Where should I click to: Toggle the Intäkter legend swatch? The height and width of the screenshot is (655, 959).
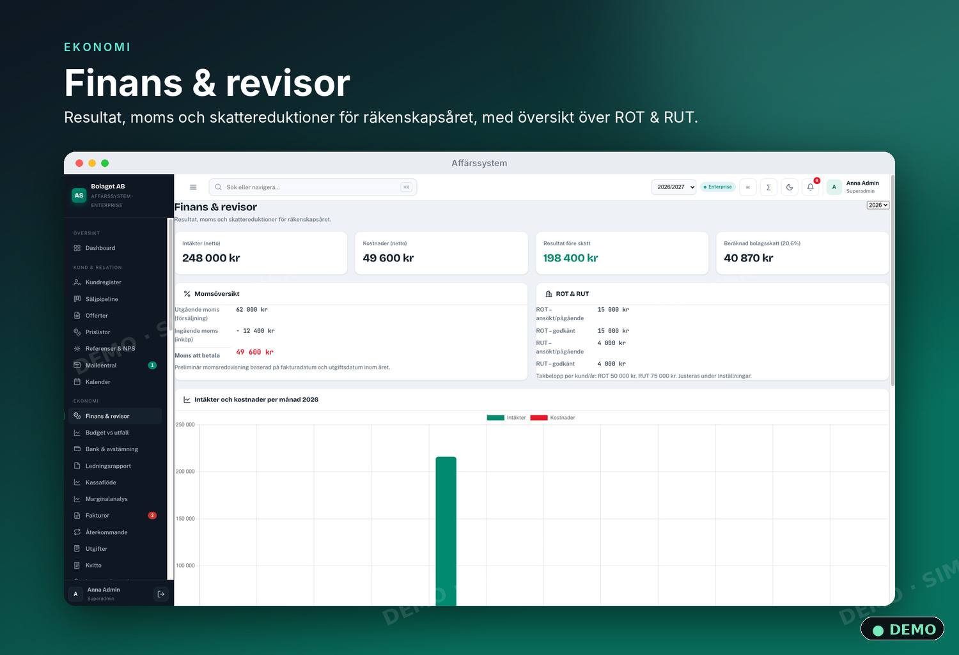click(x=495, y=418)
